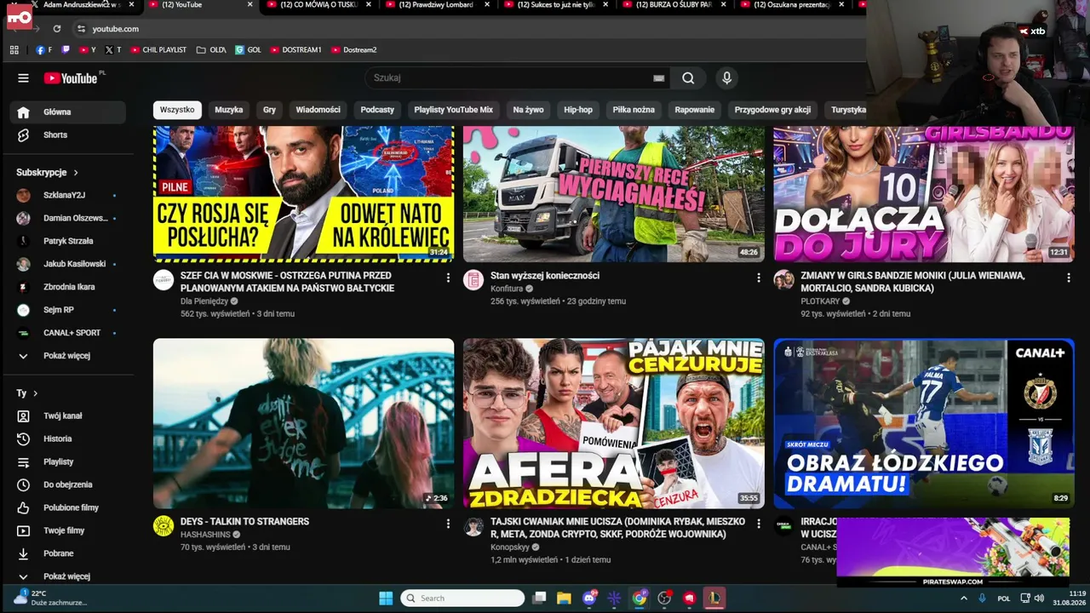Viewport: 1090px width, 613px height.
Task: Open Discord from the taskbar
Action: click(589, 599)
